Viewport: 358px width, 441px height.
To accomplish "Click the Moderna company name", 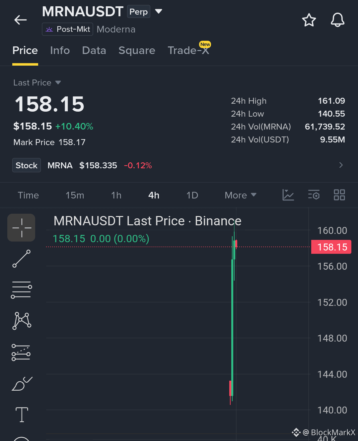I will [116, 29].
